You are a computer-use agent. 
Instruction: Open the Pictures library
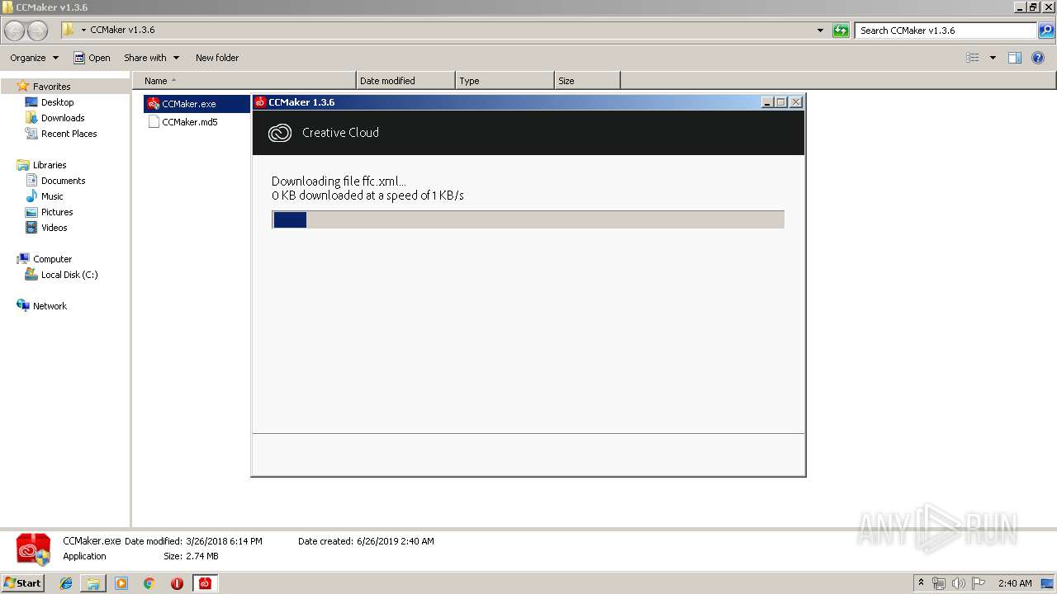[50, 212]
